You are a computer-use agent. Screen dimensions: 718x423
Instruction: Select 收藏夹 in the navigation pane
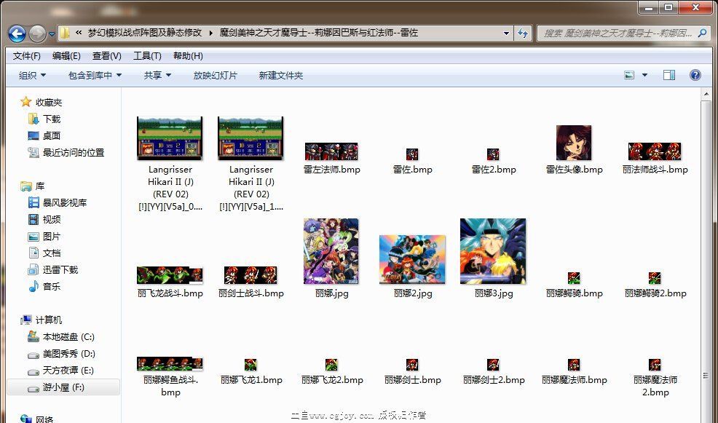tap(42, 102)
